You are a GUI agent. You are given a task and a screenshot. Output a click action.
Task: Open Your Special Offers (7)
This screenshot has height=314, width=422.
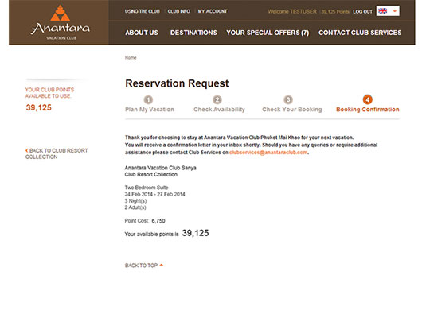point(268,33)
